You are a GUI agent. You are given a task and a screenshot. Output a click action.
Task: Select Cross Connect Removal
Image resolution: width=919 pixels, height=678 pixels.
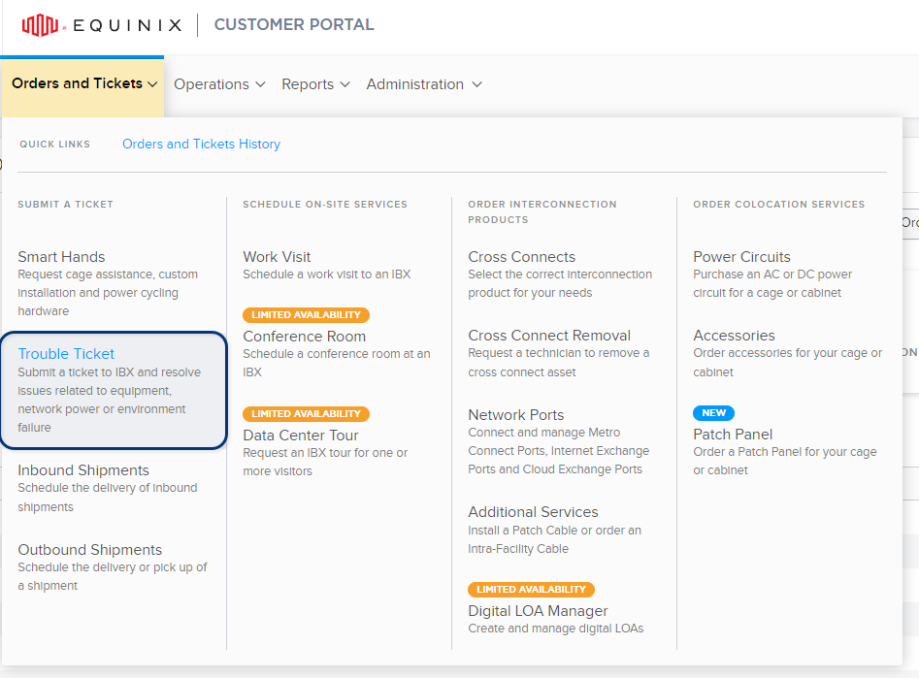coord(549,336)
